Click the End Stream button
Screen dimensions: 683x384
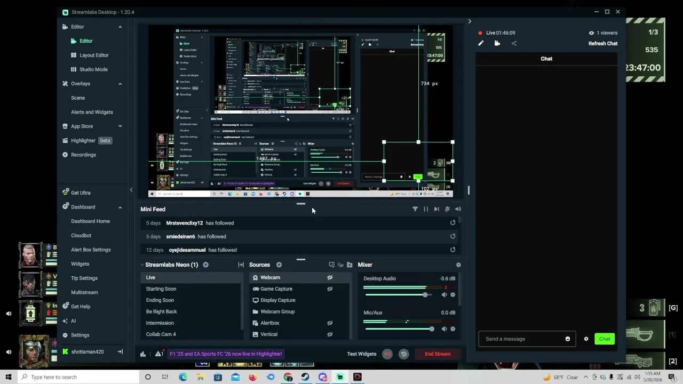pyautogui.click(x=438, y=354)
